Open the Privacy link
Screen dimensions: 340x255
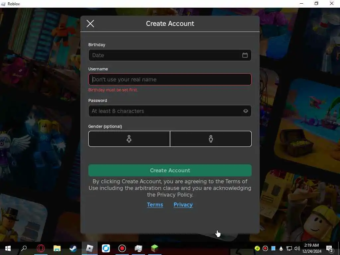click(183, 205)
